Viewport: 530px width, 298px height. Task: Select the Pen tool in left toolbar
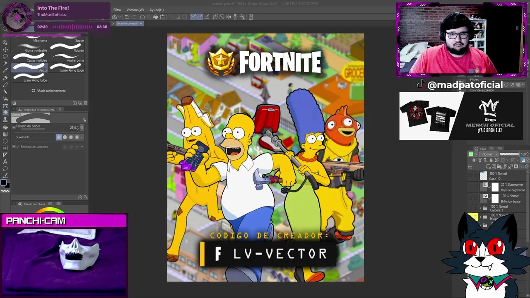click(5, 78)
